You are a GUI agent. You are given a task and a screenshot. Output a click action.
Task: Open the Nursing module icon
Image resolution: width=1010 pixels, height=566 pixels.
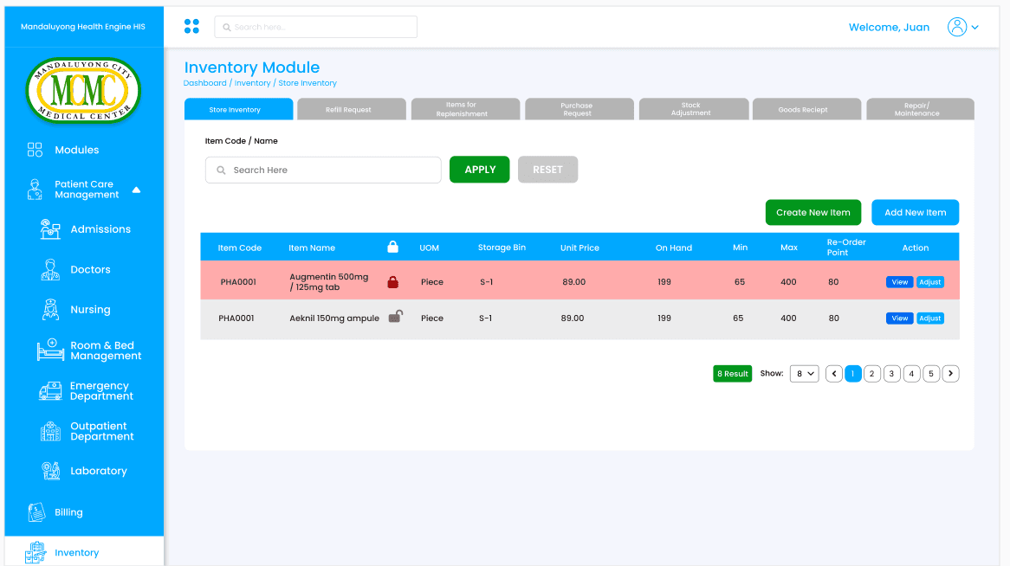coord(50,310)
